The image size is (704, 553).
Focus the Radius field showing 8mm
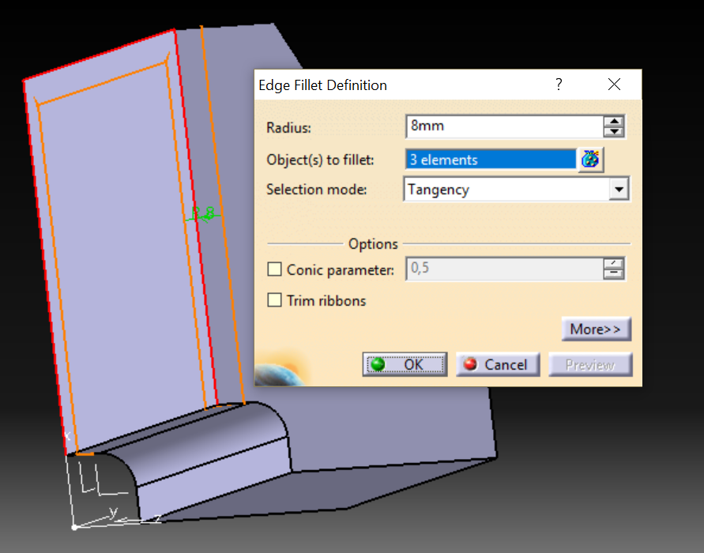[x=504, y=126]
